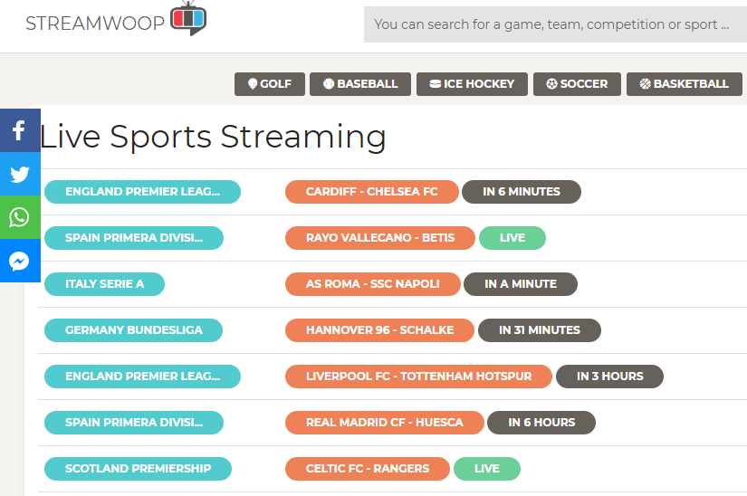The height and width of the screenshot is (496, 747).
Task: Open Celtic FC - Rangers match
Action: pyautogui.click(x=368, y=469)
